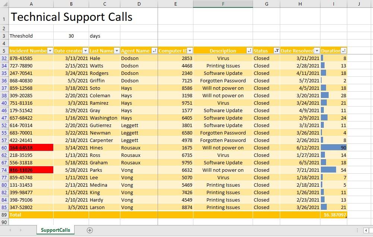Add a new sheet with plus icon
The width and height of the screenshot is (373, 237).
coord(90,230)
